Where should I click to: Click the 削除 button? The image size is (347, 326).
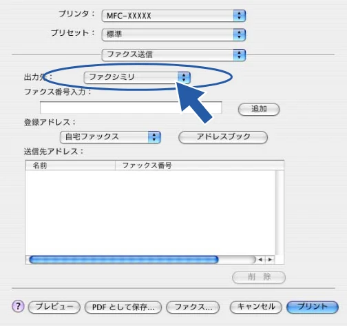259,277
